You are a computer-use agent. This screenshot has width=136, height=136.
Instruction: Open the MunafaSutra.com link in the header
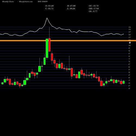26,2
